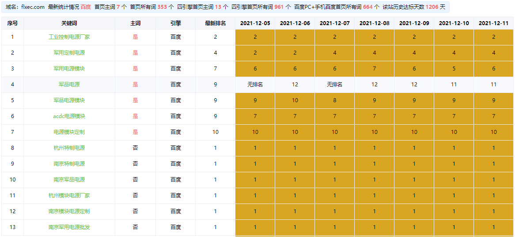Open the 南京特制电源 keyword link
The width and height of the screenshot is (515, 237).
[69, 164]
